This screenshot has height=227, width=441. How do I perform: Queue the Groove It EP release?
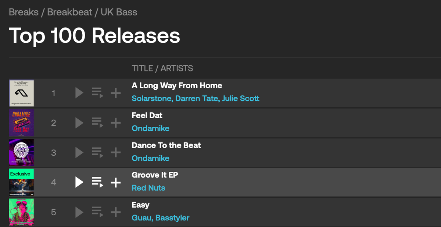coord(97,182)
